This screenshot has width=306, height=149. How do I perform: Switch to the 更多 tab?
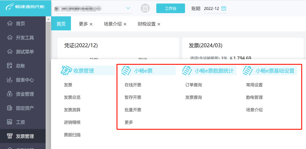coord(83,24)
